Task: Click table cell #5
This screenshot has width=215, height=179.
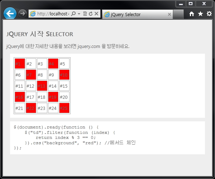Action: 64,64
